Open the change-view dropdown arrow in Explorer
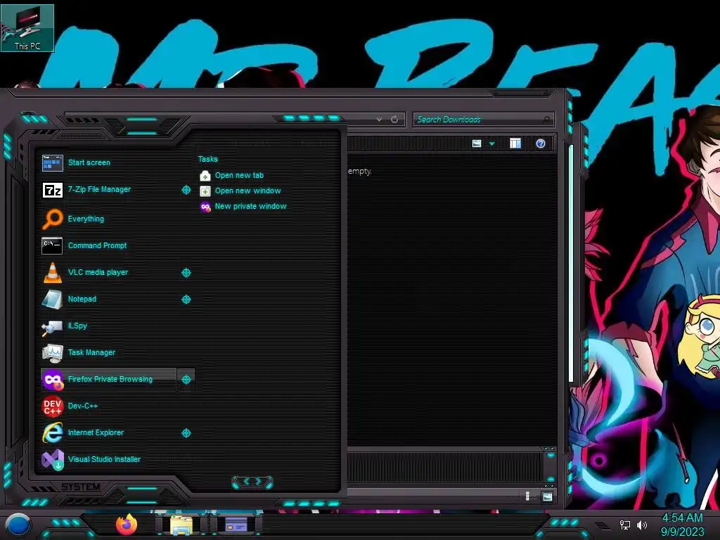Viewport: 720px width, 540px height. (491, 143)
